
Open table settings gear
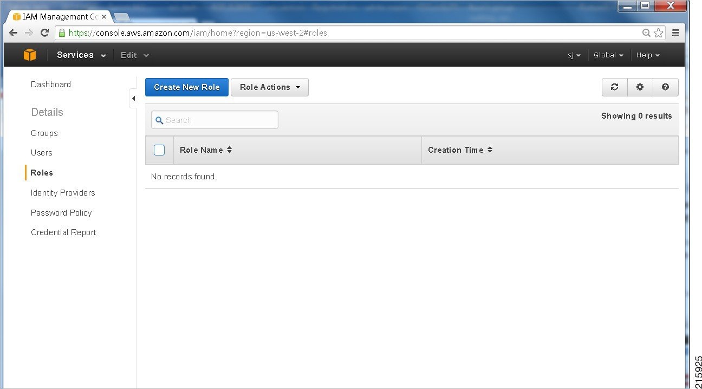point(640,87)
